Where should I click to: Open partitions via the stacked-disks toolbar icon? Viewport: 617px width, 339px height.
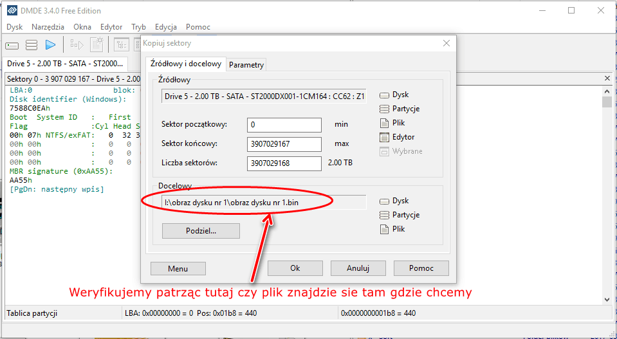(x=31, y=45)
